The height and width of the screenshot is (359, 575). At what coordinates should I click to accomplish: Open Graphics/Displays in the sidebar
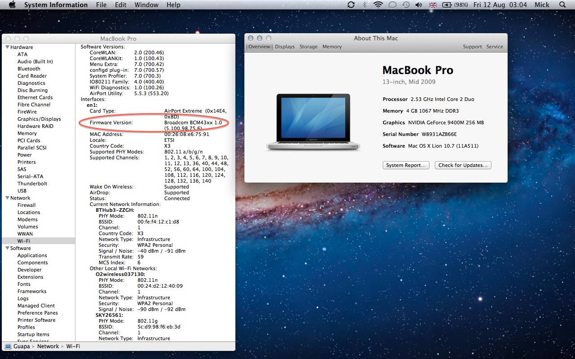[39, 119]
